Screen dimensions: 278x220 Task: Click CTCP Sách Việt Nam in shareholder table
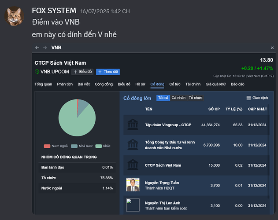coord(163,165)
